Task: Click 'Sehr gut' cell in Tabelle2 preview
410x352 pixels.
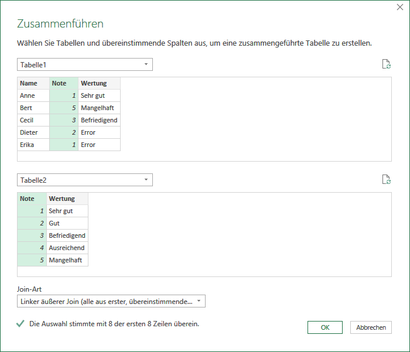Action: point(67,211)
